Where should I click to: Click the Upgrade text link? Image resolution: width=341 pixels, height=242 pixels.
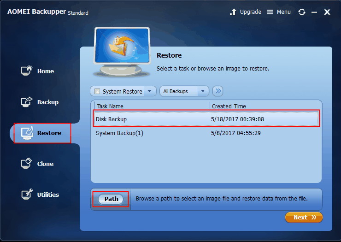(251, 12)
